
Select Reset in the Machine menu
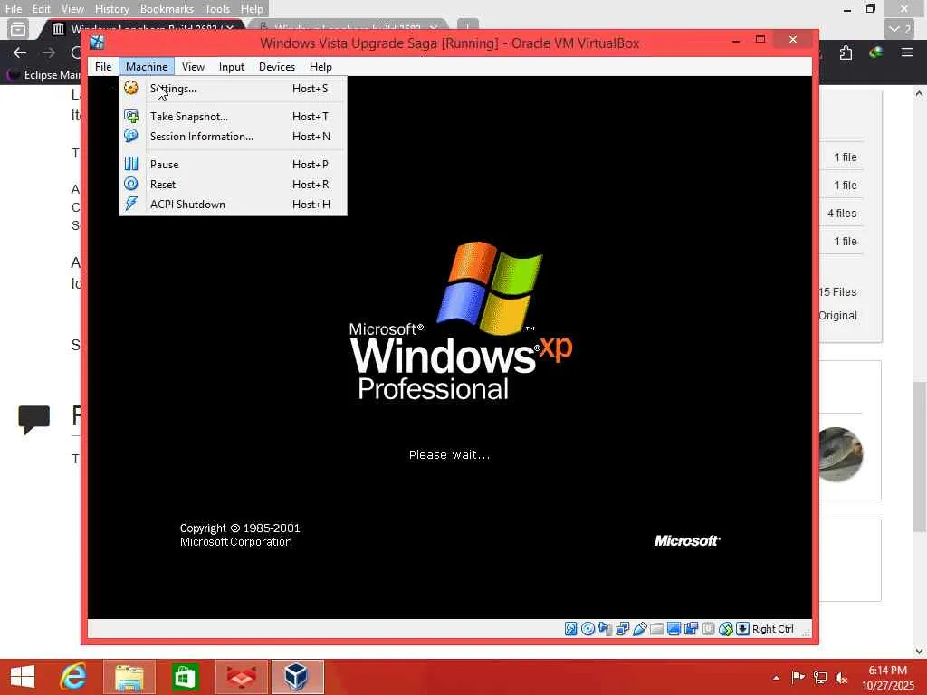coord(233,185)
